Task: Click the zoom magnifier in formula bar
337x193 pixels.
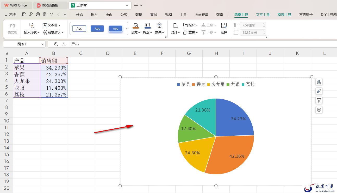Action: coord(56,44)
